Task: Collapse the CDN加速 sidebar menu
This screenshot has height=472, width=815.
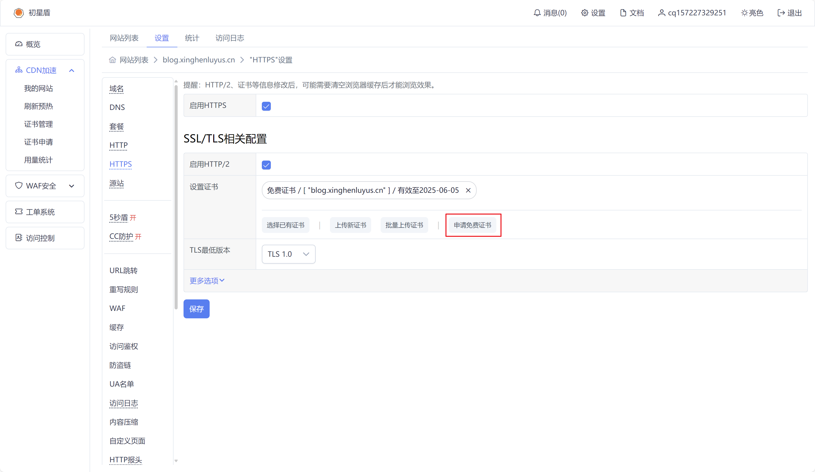Action: point(72,70)
